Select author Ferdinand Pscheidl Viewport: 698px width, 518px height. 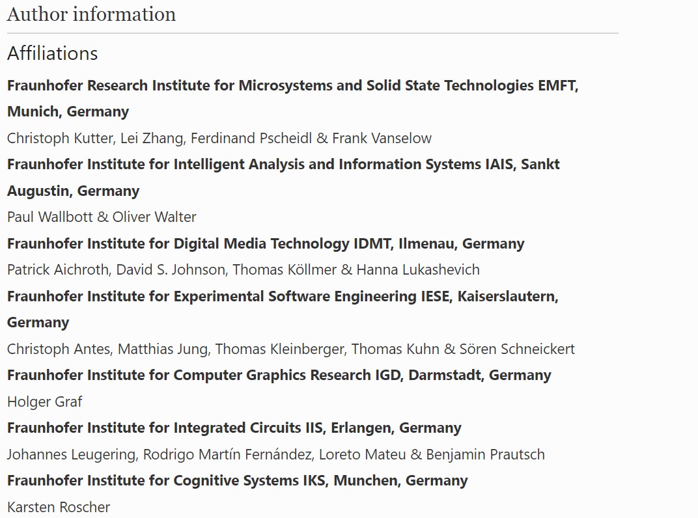245,138
